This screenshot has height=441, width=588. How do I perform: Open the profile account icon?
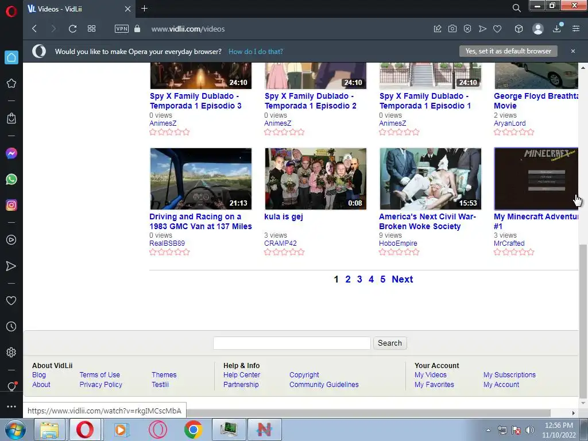click(x=537, y=29)
